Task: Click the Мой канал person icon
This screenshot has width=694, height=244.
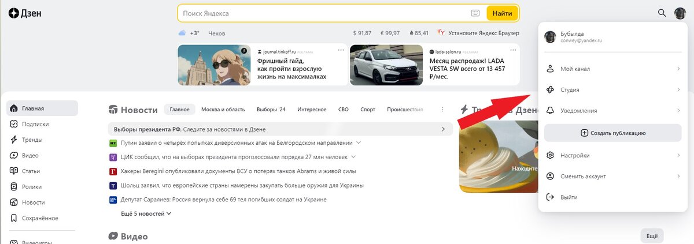Action: pyautogui.click(x=551, y=69)
